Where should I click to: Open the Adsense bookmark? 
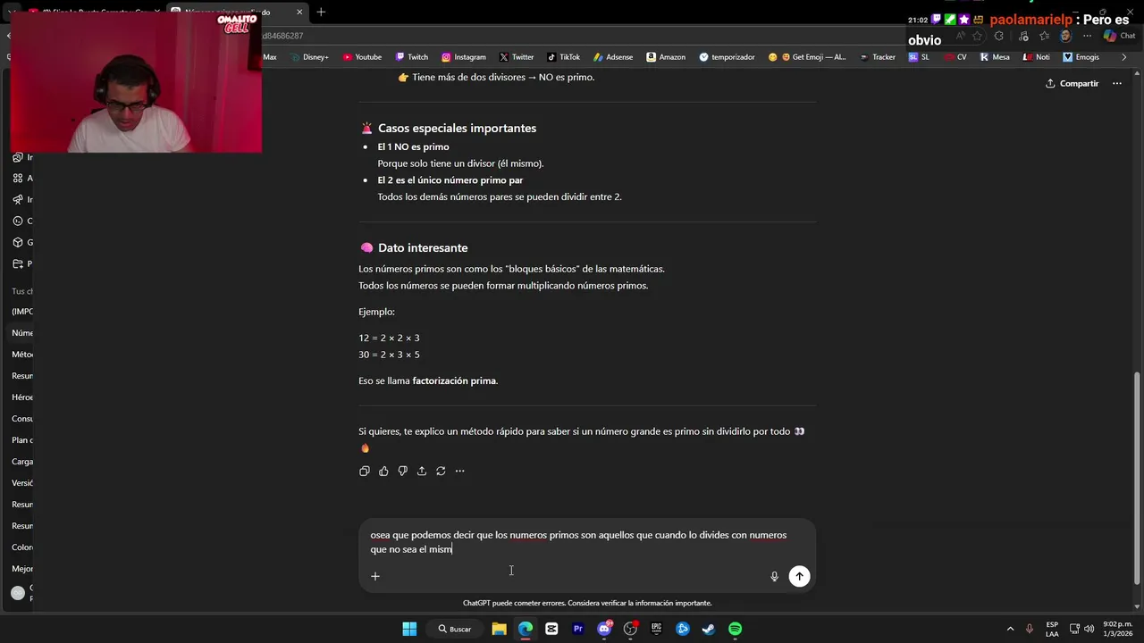pyautogui.click(x=613, y=57)
